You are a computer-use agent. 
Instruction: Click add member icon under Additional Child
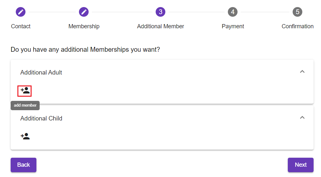point(25,137)
